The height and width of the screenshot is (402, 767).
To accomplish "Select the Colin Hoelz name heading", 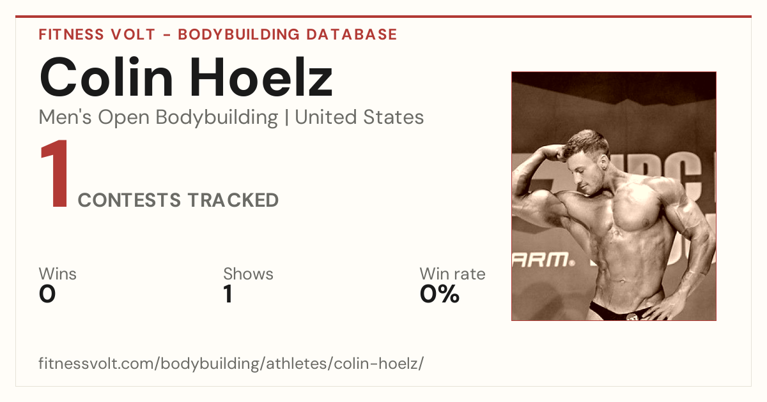I will click(x=186, y=77).
